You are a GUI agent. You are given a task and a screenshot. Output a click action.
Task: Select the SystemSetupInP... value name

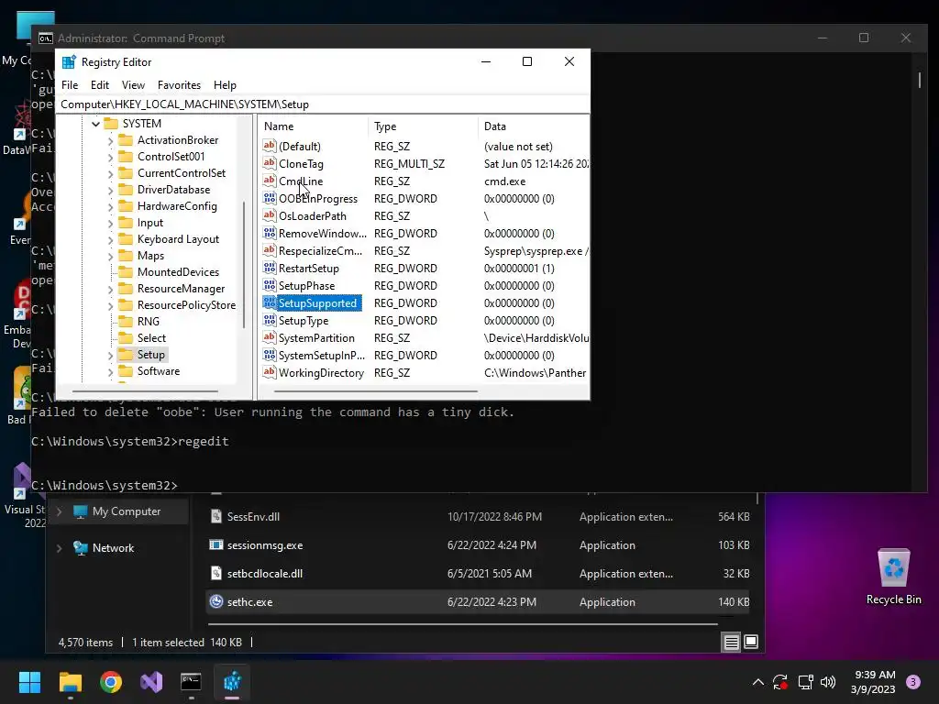[322, 356]
